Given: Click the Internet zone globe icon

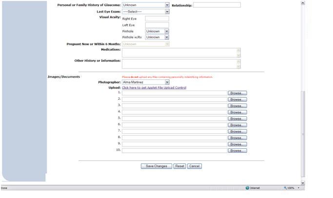Looking at the screenshot, I should (247, 188).
